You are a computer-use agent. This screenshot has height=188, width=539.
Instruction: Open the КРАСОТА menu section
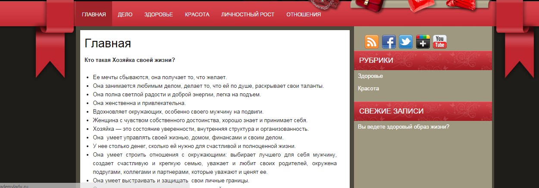point(197,14)
